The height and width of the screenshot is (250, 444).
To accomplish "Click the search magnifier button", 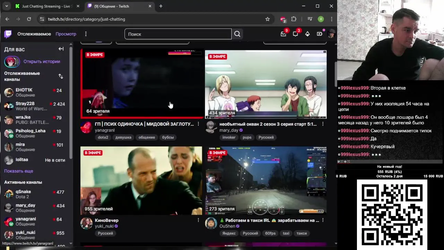I will coord(237,34).
